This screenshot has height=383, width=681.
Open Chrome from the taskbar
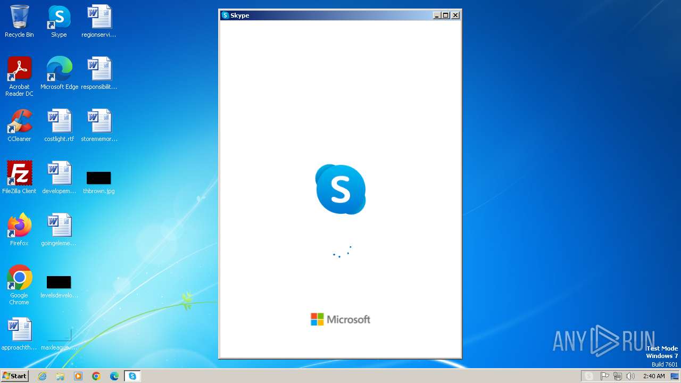tap(96, 376)
